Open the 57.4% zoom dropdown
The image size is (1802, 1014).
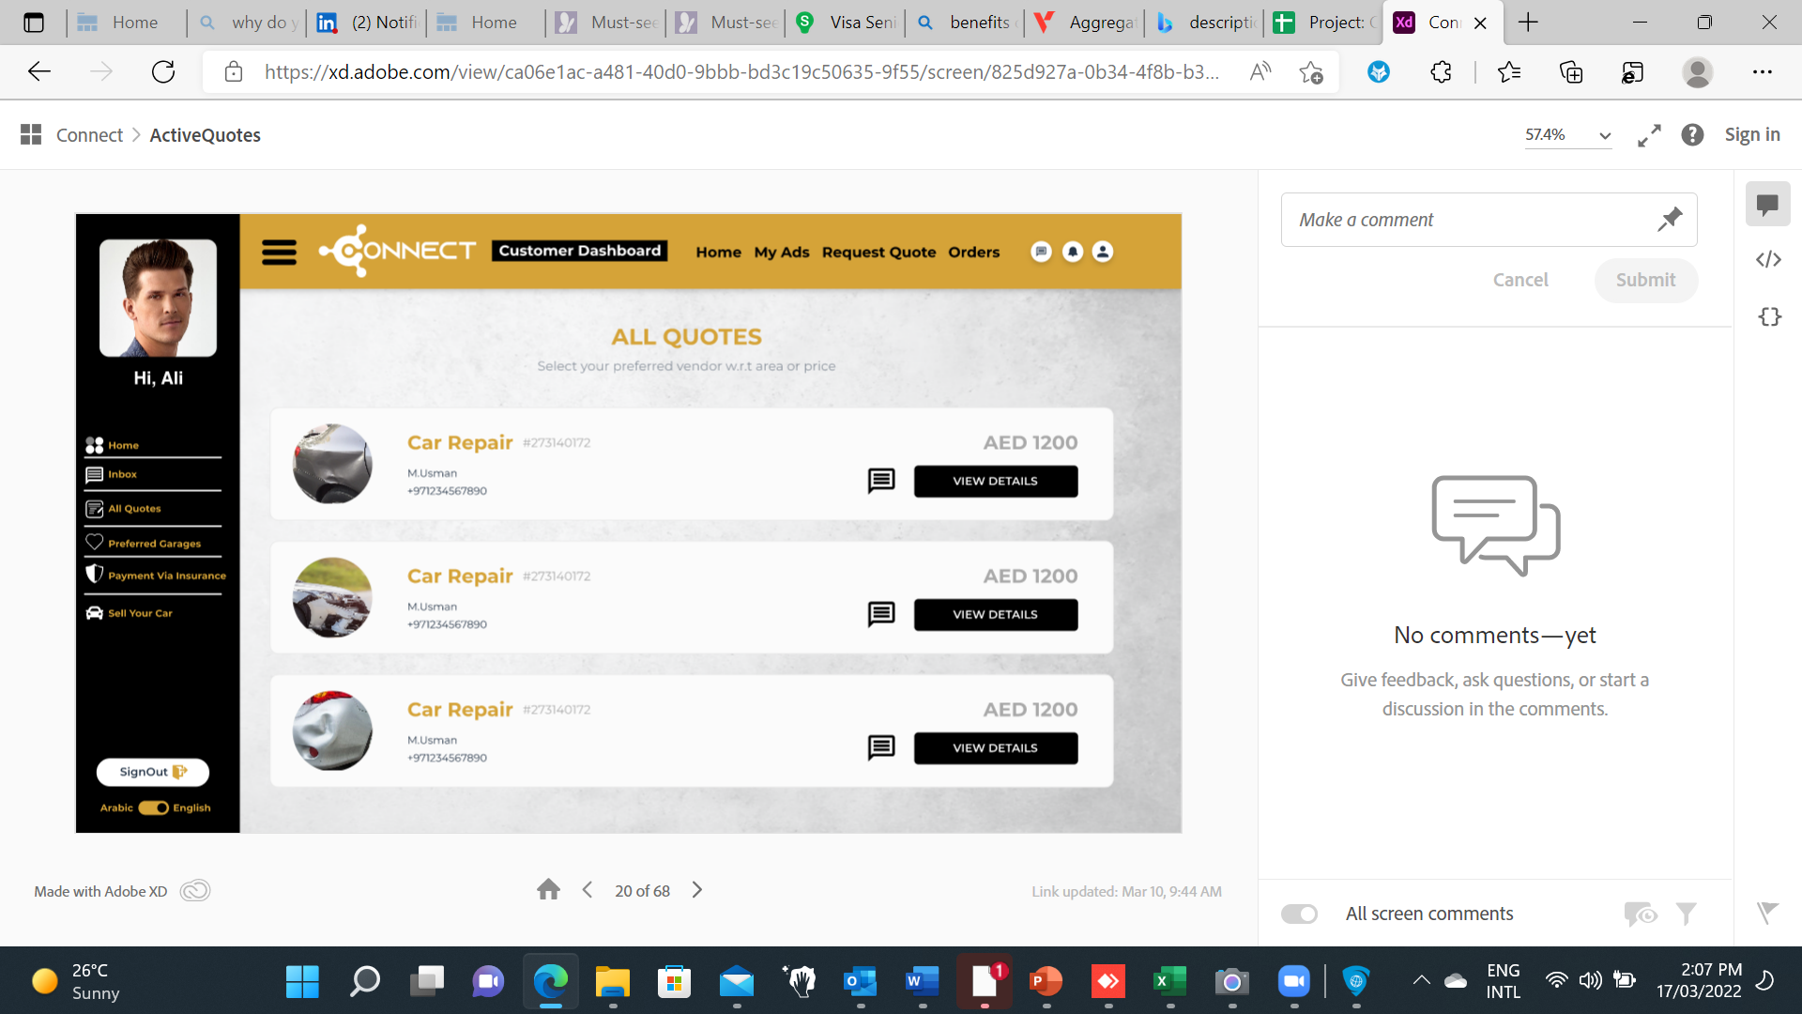tap(1567, 135)
